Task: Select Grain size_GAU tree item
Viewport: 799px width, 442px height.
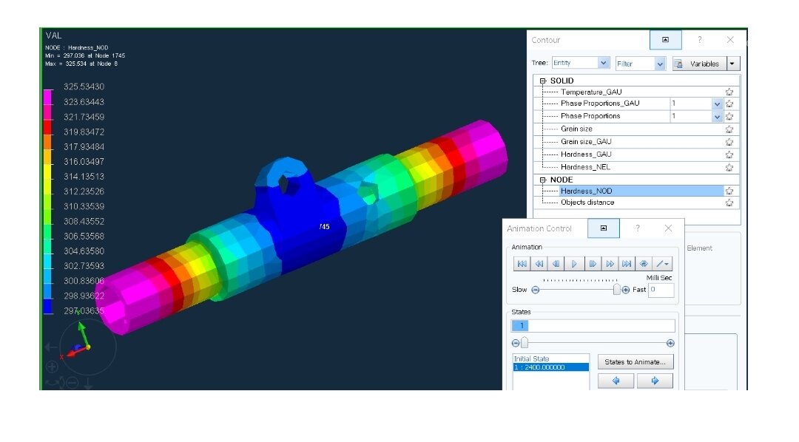Action: click(586, 142)
